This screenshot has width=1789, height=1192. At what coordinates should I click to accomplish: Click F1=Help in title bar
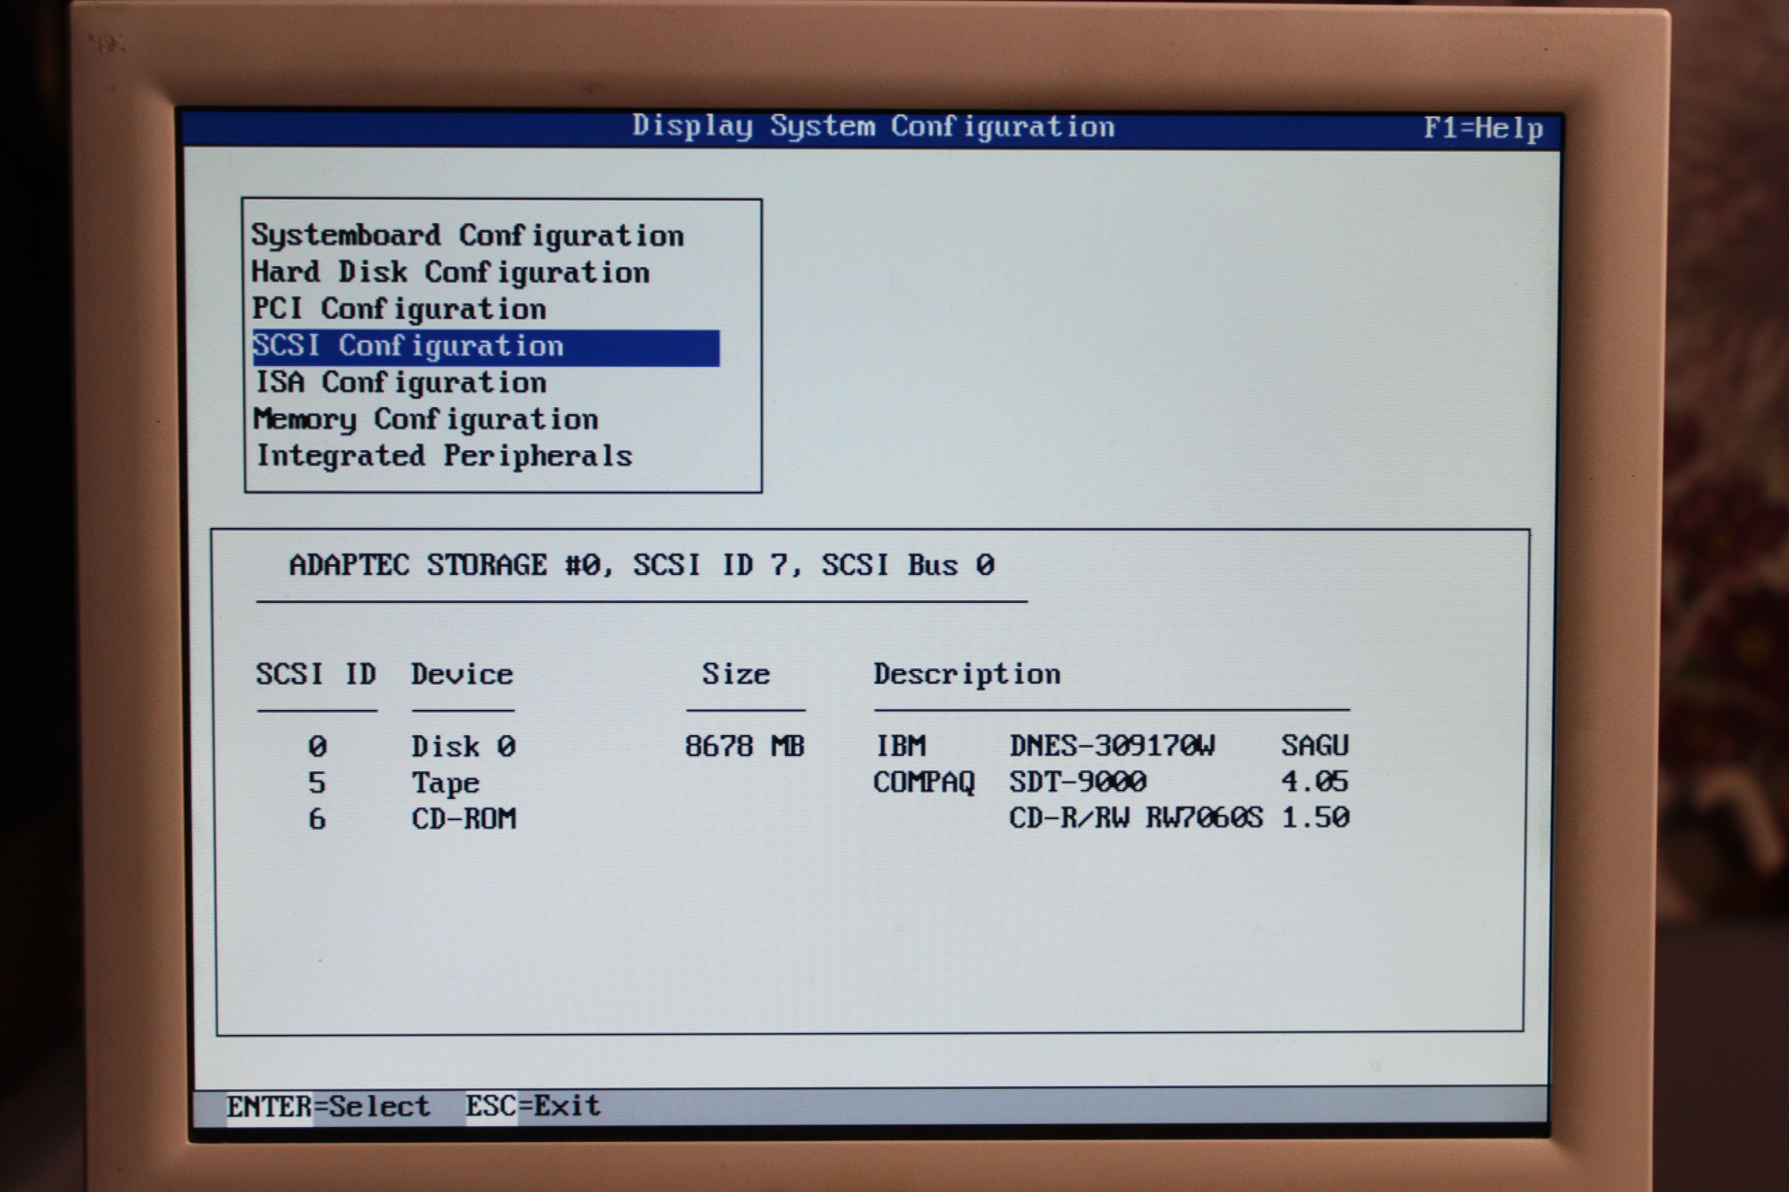[1483, 128]
